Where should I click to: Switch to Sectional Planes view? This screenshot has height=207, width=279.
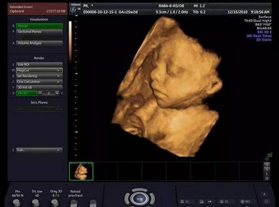point(39,32)
